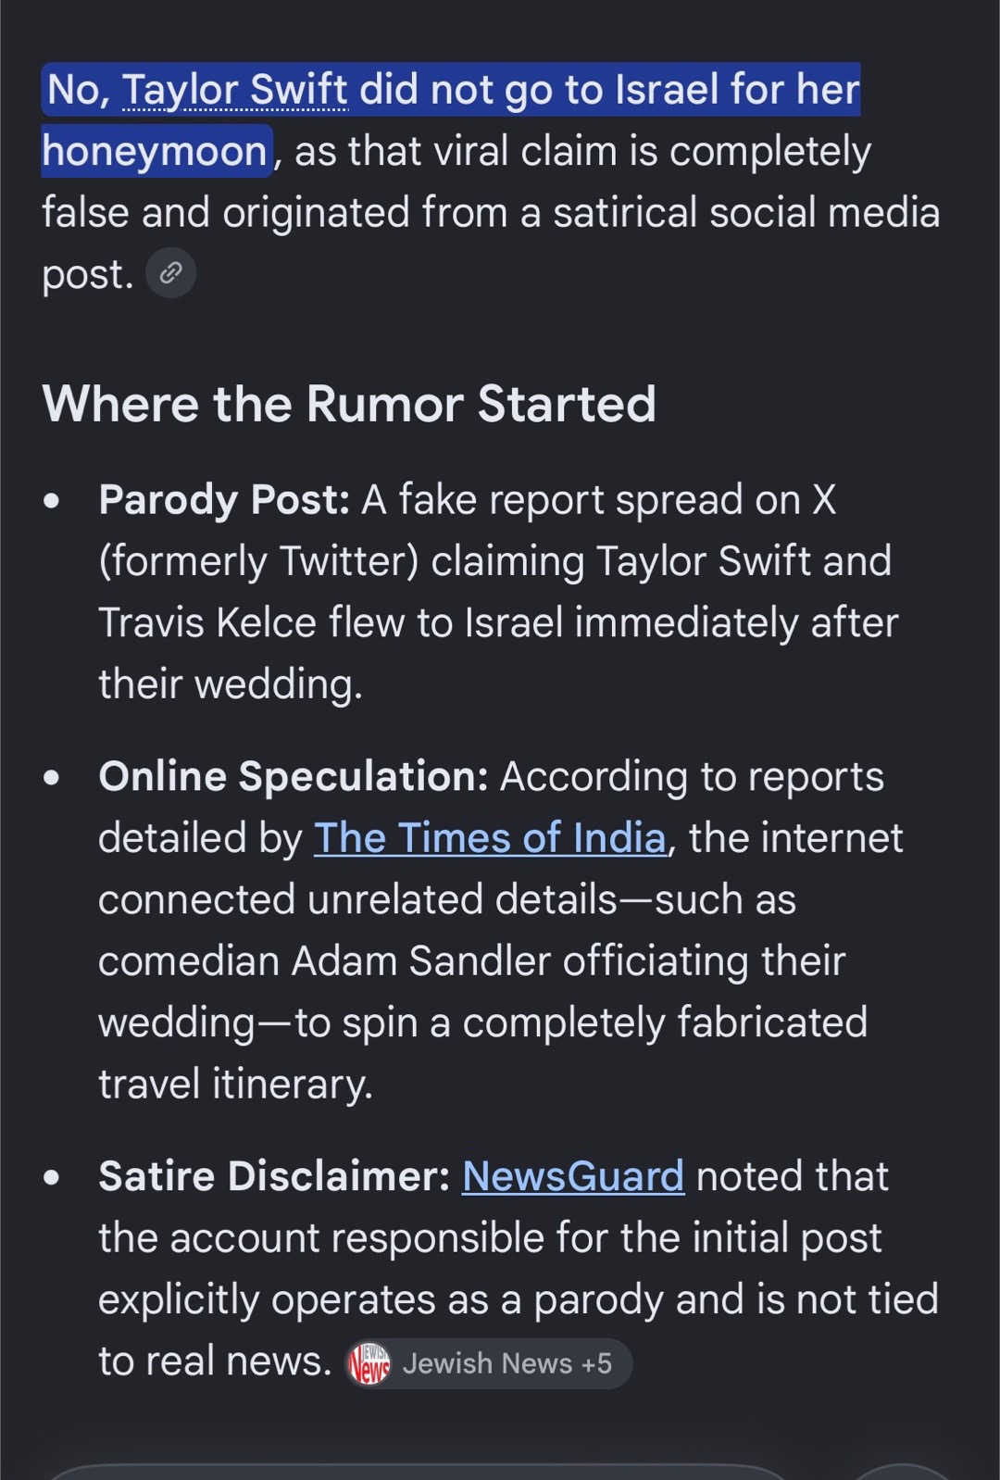The width and height of the screenshot is (1000, 1480).
Task: Tap the Jewish News logo icon
Action: (x=369, y=1363)
